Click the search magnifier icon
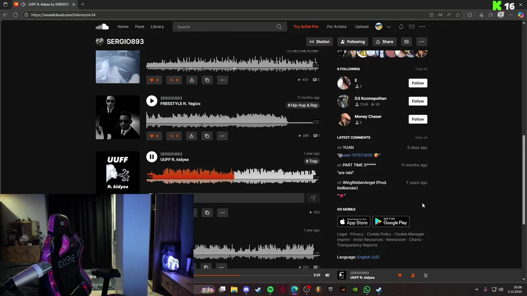Image resolution: width=527 pixels, height=296 pixels. pos(279,27)
